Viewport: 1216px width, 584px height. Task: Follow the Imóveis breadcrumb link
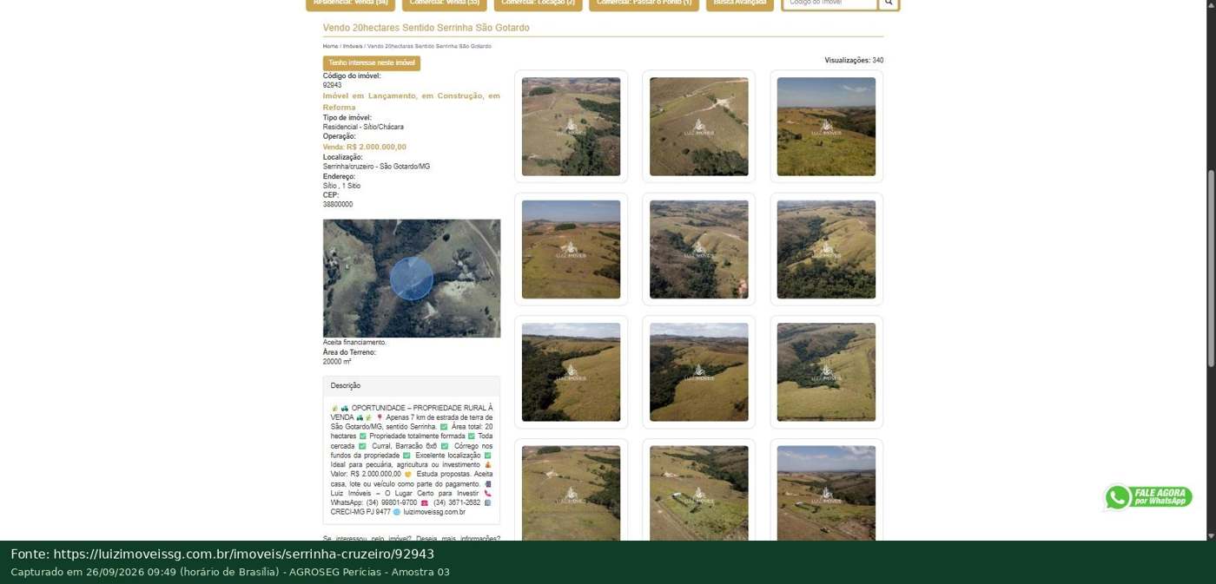353,46
